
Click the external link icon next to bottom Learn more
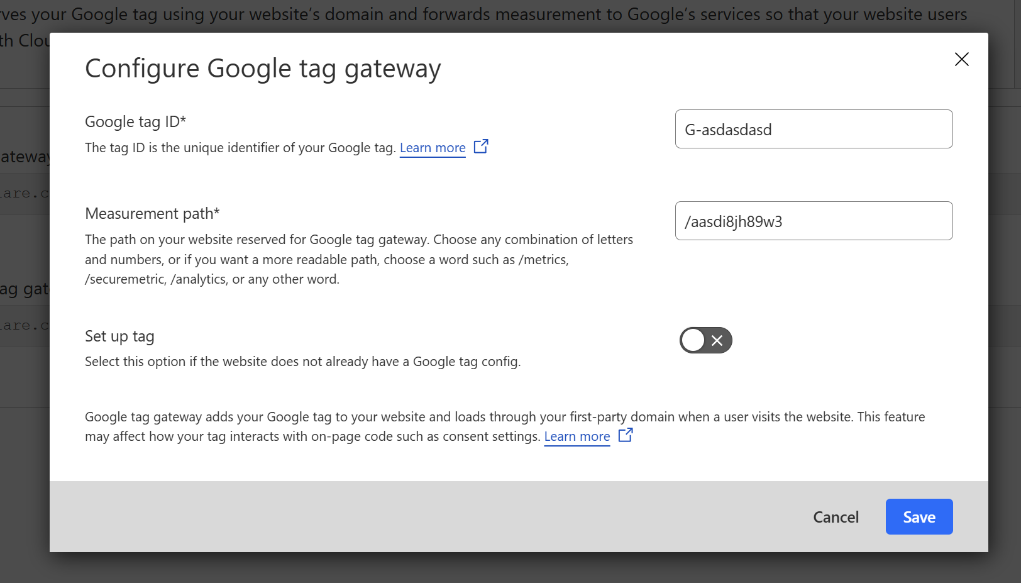point(626,435)
